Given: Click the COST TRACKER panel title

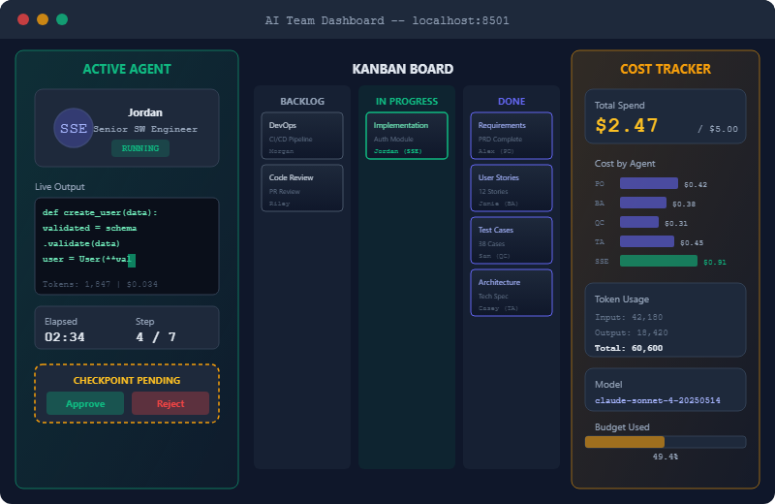Looking at the screenshot, I should (666, 69).
